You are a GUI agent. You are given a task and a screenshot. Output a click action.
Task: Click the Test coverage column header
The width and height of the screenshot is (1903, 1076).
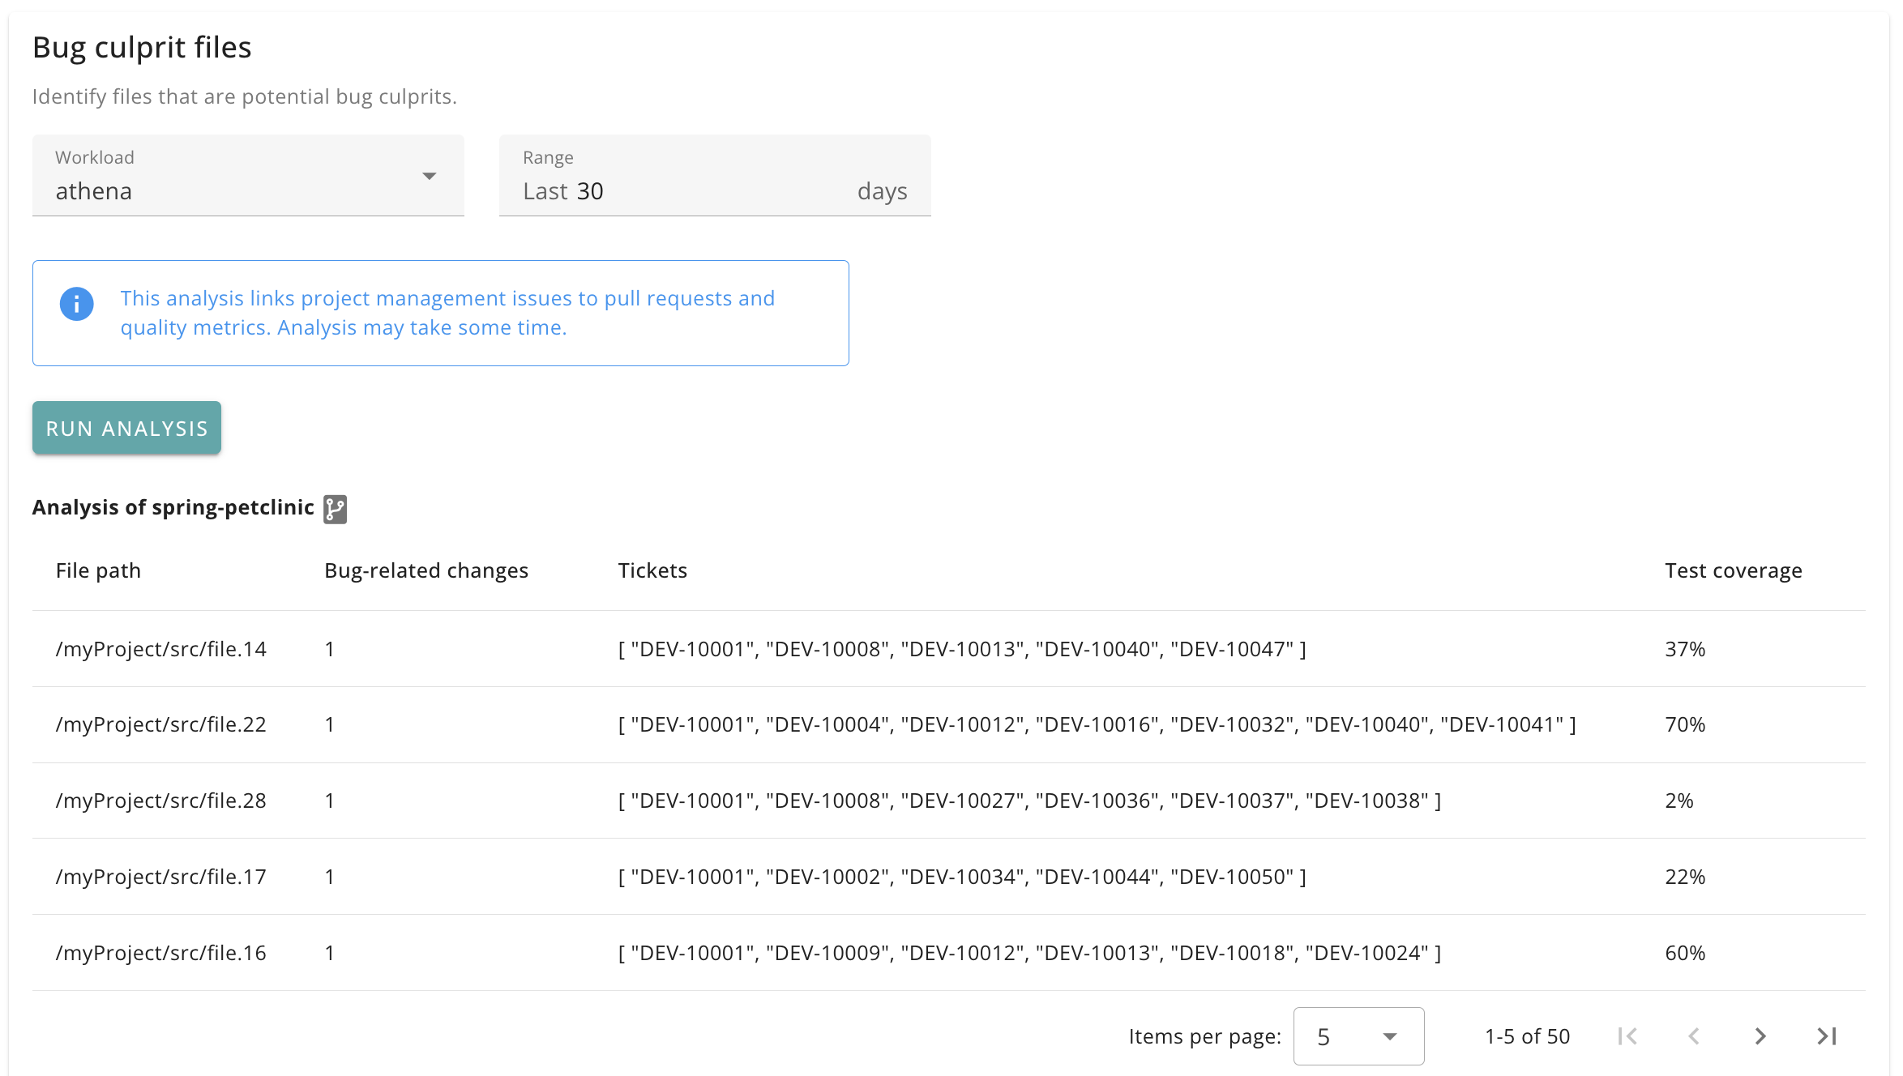click(1734, 570)
